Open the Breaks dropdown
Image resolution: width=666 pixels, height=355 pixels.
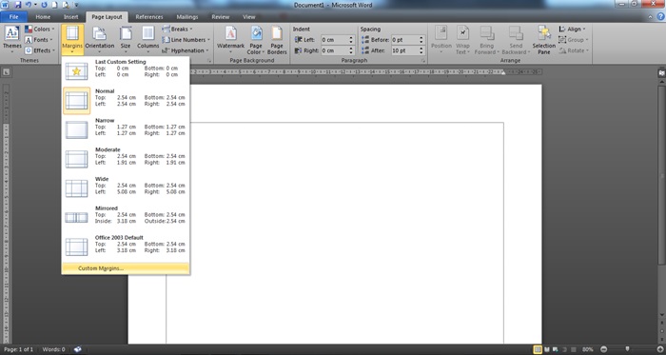point(177,29)
